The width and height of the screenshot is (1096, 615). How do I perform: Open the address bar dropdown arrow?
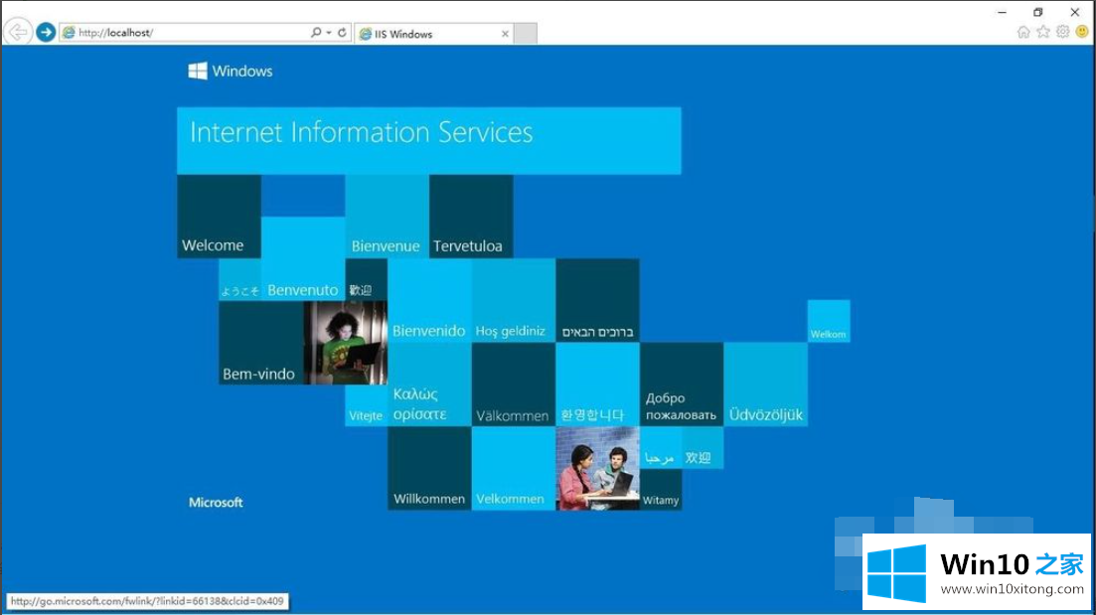tap(329, 32)
